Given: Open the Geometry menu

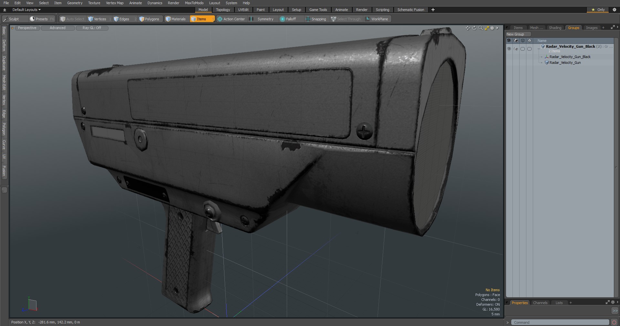Looking at the screenshot, I should (75, 3).
